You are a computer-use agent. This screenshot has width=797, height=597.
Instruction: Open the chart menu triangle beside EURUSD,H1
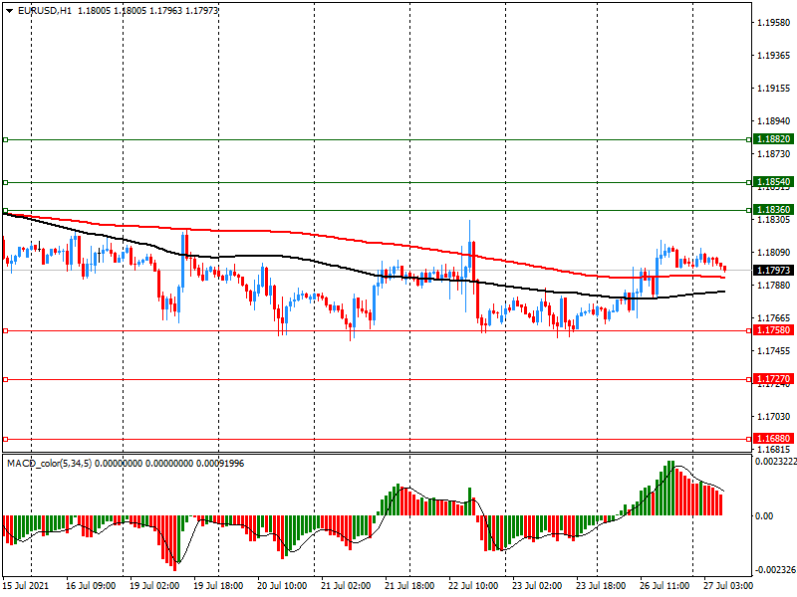9,11
